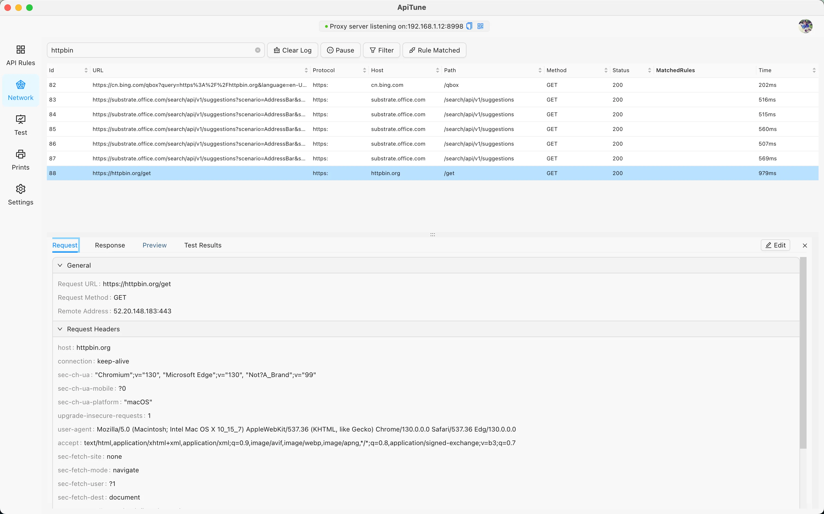Screen dimensions: 824x514
Task: Open the Prints section in sidebar
Action: tap(20, 160)
